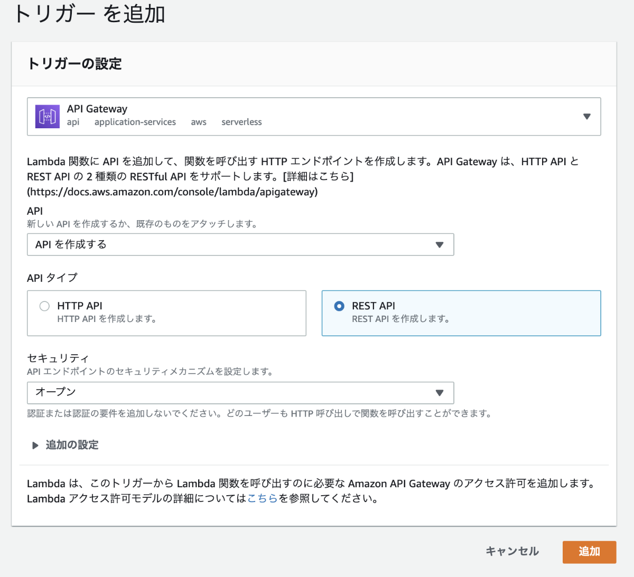Image resolution: width=634 pixels, height=577 pixels.
Task: Click the 'トリガー を追加' page title
Action: [89, 14]
